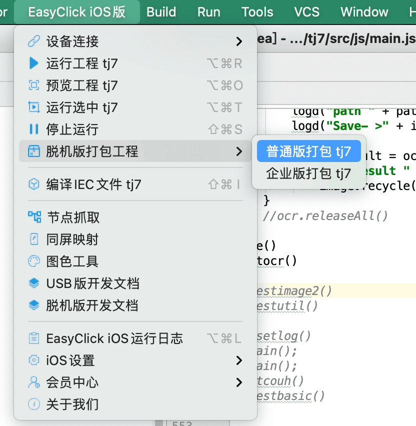Click the estutil() code line
This screenshot has width=416, height=426.
click(x=287, y=306)
